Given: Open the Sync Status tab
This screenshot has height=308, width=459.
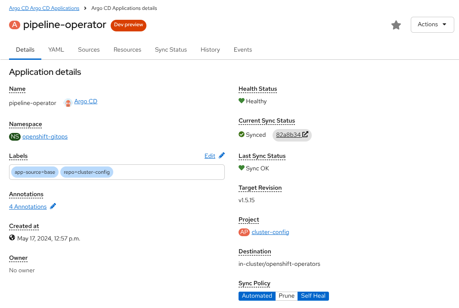Looking at the screenshot, I should (x=171, y=50).
